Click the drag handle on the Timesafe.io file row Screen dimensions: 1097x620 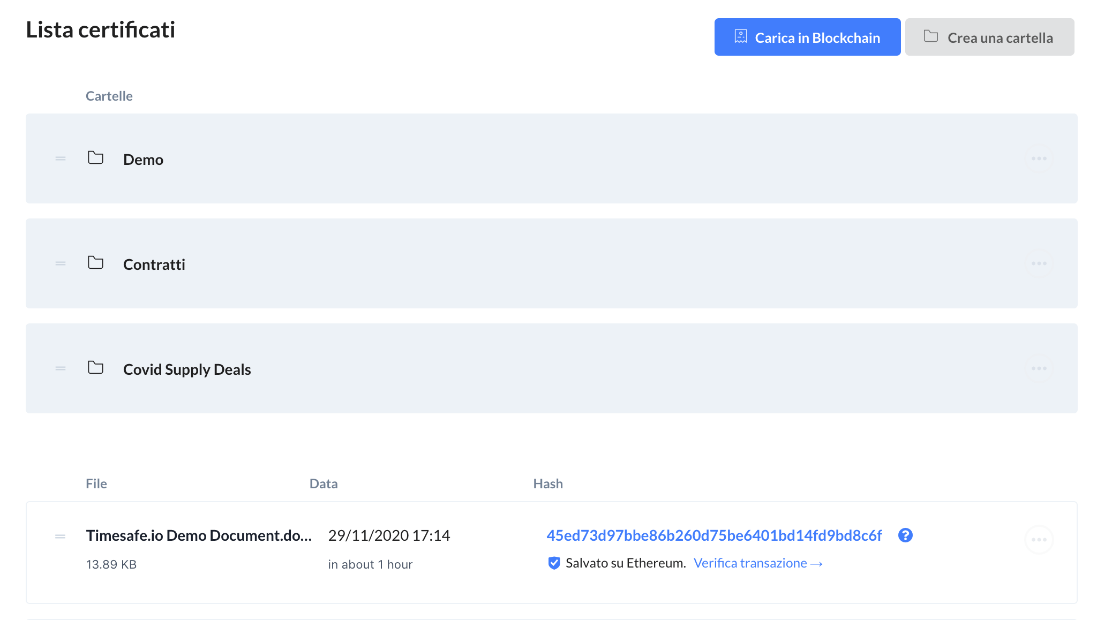pos(61,536)
